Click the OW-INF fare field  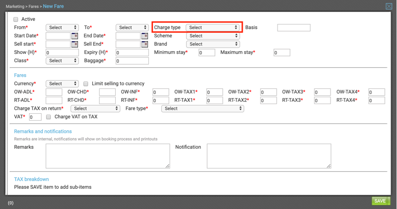pos(161,92)
